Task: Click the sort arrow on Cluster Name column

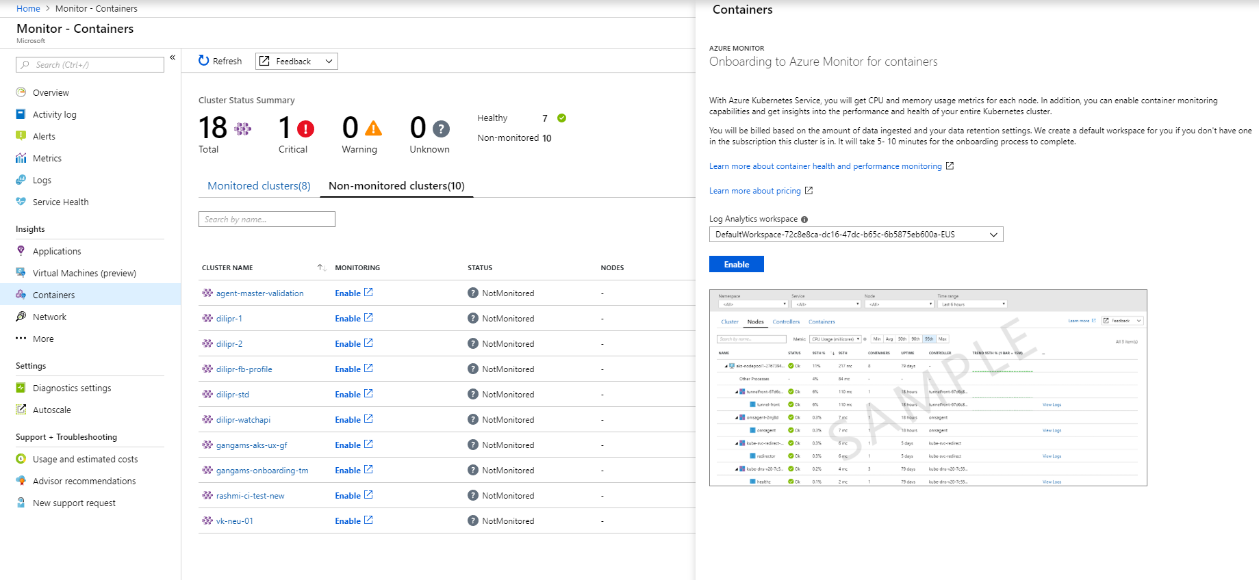Action: [x=322, y=267]
